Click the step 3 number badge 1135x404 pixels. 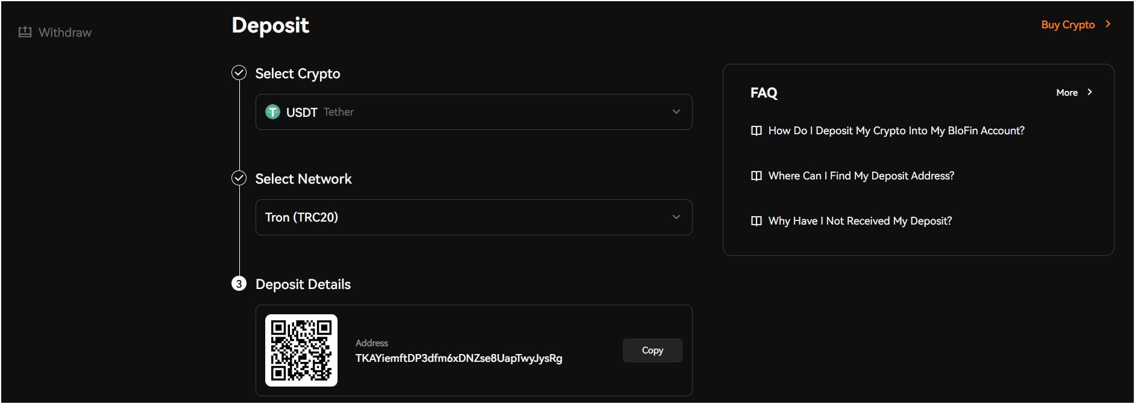(239, 284)
